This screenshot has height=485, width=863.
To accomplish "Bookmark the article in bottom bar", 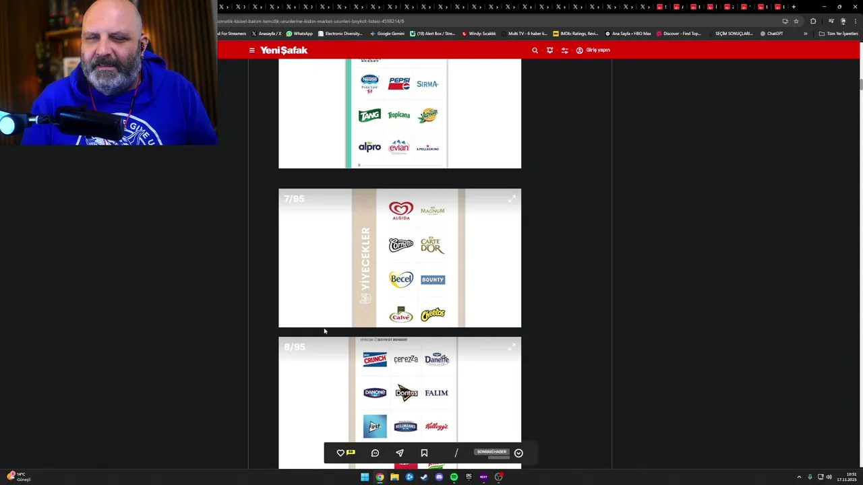I will (424, 453).
